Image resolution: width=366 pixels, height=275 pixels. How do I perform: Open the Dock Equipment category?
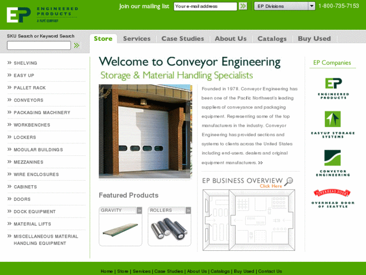pyautogui.click(x=35, y=211)
